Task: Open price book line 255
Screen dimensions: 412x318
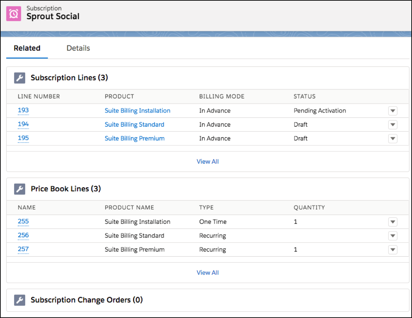Action: pyautogui.click(x=23, y=222)
